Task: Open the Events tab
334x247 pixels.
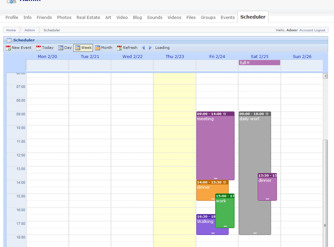Action: (228, 18)
